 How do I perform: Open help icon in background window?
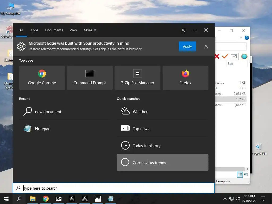click(x=247, y=38)
